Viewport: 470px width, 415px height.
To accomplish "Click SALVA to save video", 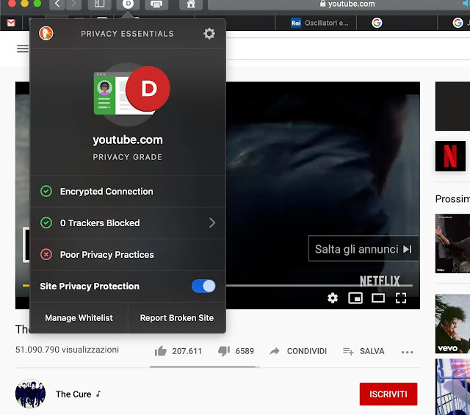I will point(364,351).
